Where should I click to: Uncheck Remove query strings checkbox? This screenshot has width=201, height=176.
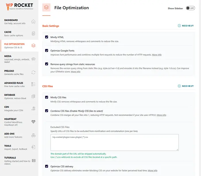[x=47, y=64]
